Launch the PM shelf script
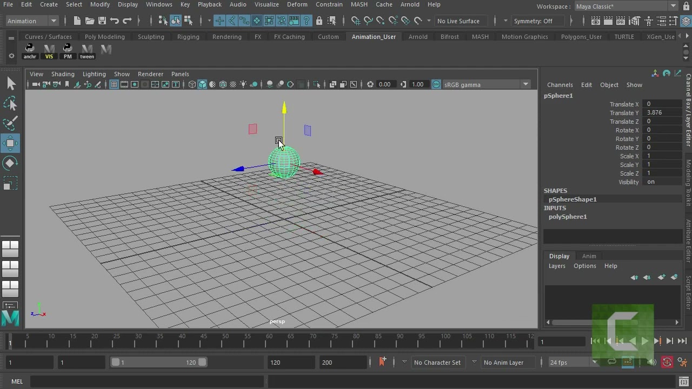Screen dimensions: 692x389 [68, 51]
